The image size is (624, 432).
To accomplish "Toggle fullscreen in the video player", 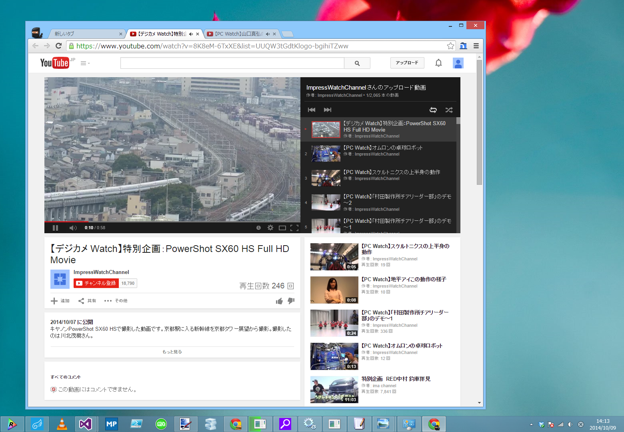I will point(294,228).
